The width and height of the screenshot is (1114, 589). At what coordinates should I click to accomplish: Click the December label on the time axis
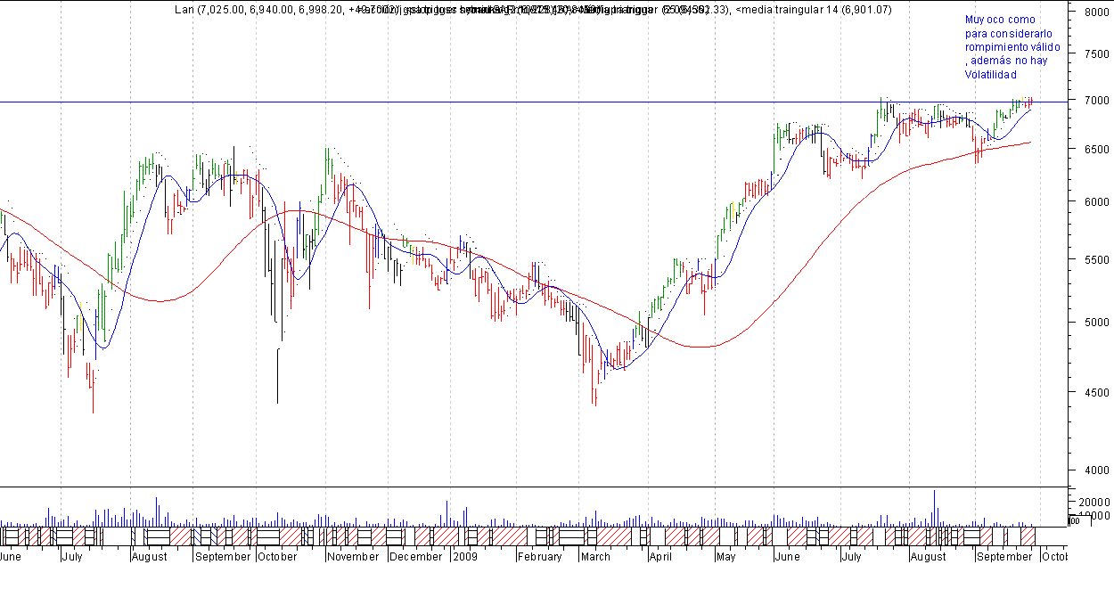[416, 557]
